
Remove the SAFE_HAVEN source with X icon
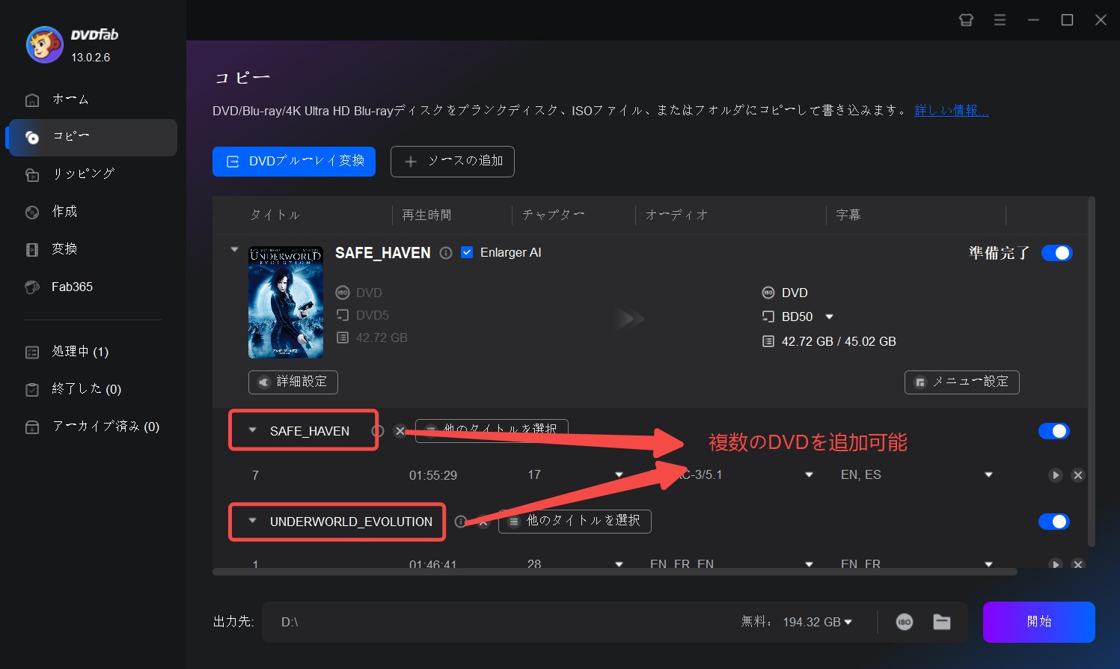click(x=400, y=431)
